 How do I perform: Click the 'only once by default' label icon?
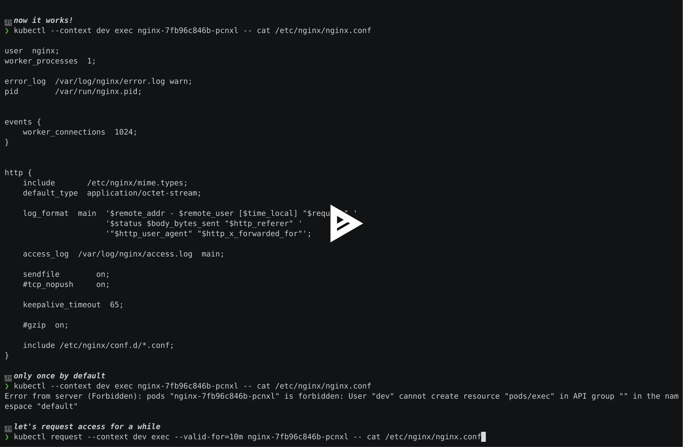tap(7, 376)
